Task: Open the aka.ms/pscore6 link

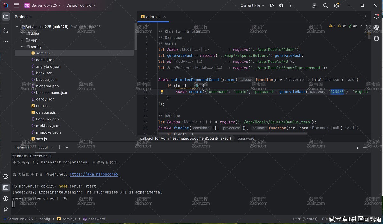Action: click(x=94, y=174)
